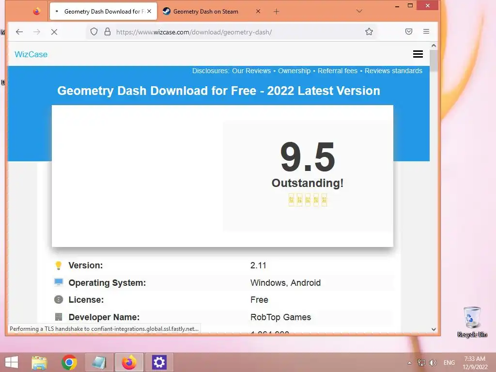
Task: Click the License circle icon
Action: (x=59, y=299)
